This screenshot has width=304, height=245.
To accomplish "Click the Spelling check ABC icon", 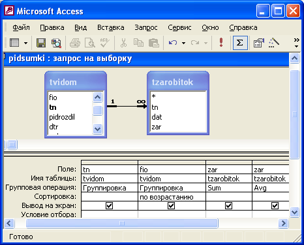I will [105, 42].
